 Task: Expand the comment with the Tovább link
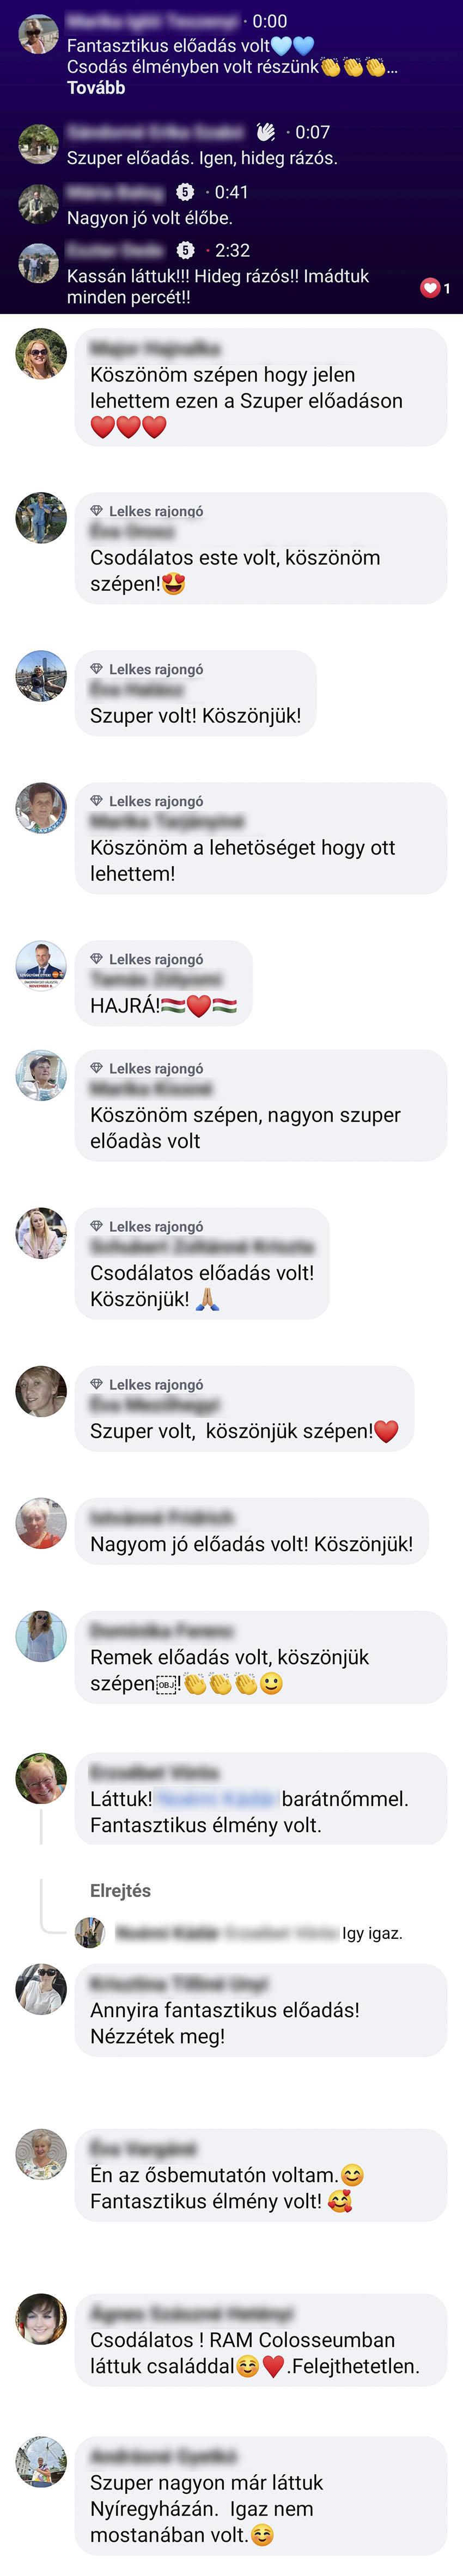pos(96,88)
